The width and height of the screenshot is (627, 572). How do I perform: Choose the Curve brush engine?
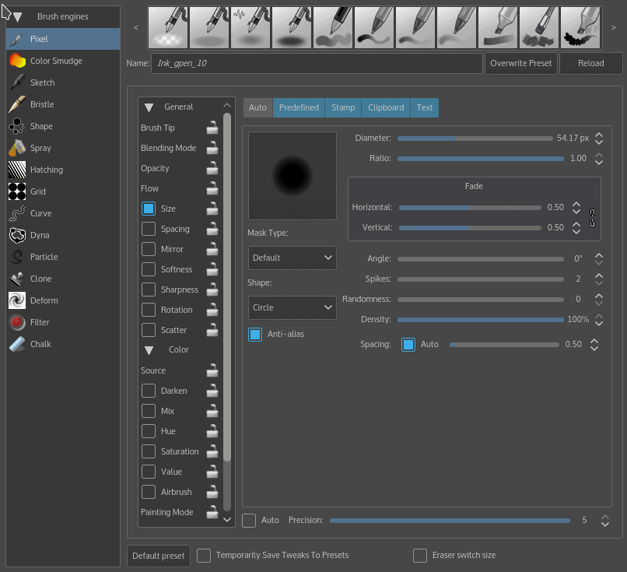tap(63, 213)
